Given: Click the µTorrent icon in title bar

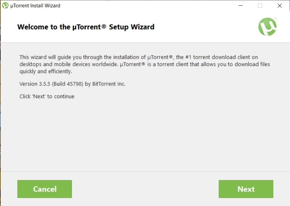Looking at the screenshot, I should click(5, 6).
